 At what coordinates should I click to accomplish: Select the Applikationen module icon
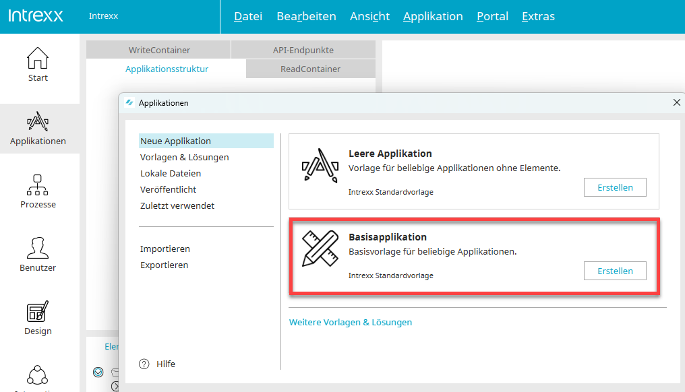38,121
